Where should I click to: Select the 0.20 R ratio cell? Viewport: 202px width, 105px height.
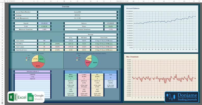pos(84,41)
